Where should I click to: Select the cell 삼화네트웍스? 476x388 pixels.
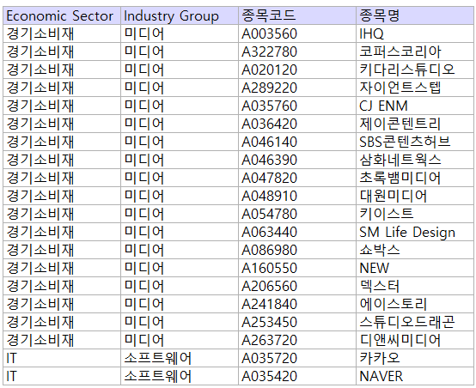click(x=415, y=160)
